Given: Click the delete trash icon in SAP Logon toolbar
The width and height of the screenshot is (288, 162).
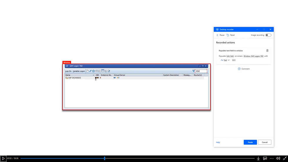Looking at the screenshot, I should [x=93, y=71].
